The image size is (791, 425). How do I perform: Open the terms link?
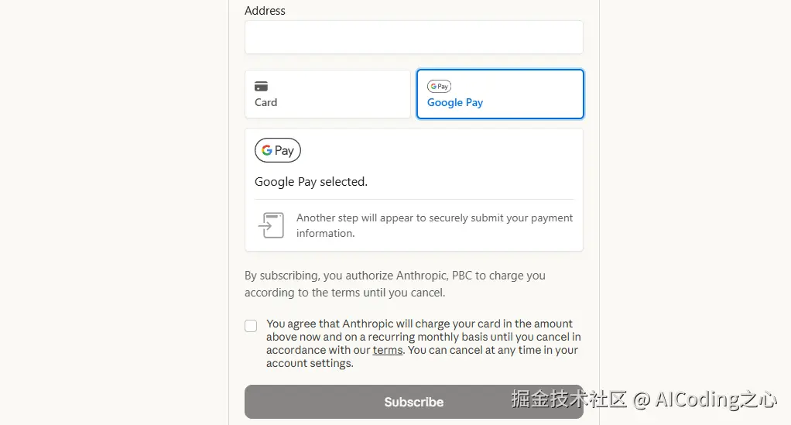(x=388, y=351)
